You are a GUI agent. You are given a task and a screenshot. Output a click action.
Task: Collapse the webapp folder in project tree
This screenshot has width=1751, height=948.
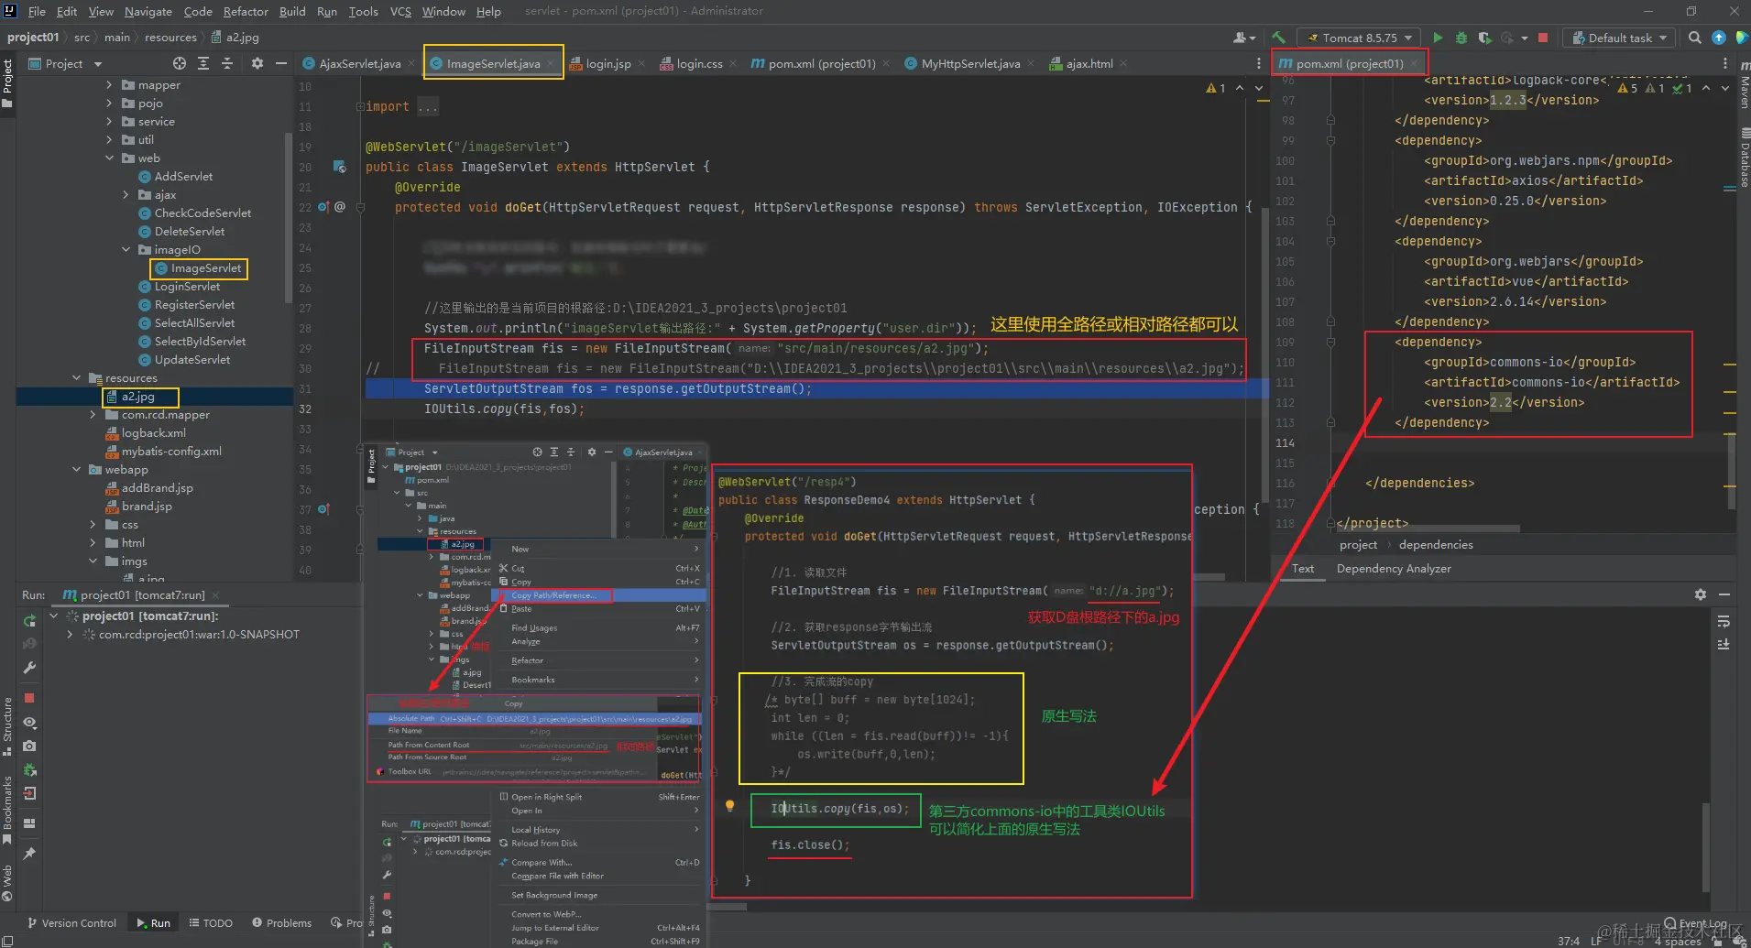77,470
